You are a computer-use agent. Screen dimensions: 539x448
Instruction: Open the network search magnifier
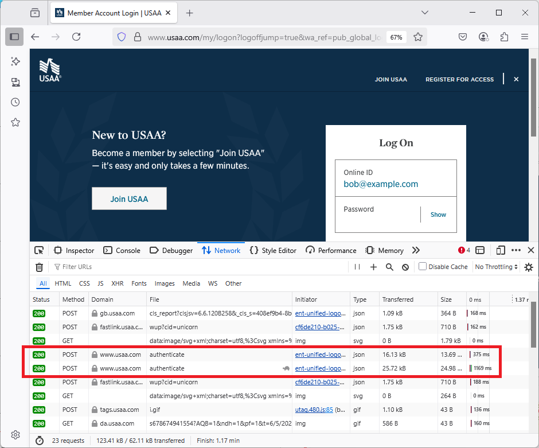pos(389,267)
